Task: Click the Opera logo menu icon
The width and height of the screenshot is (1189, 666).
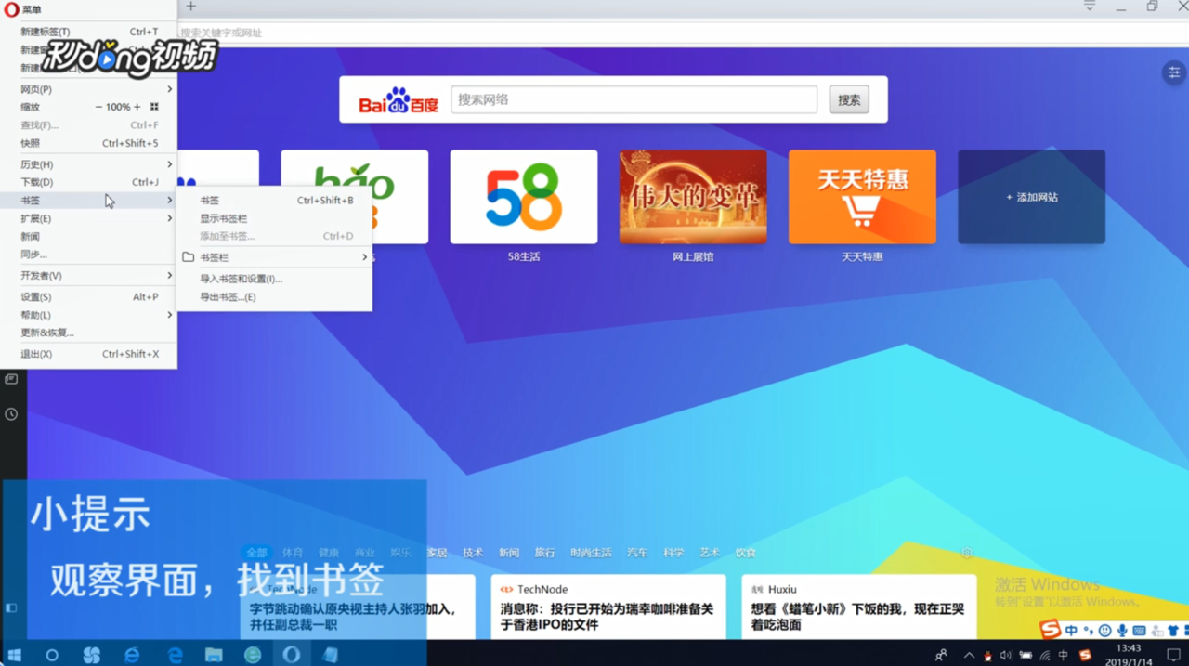Action: (x=11, y=9)
